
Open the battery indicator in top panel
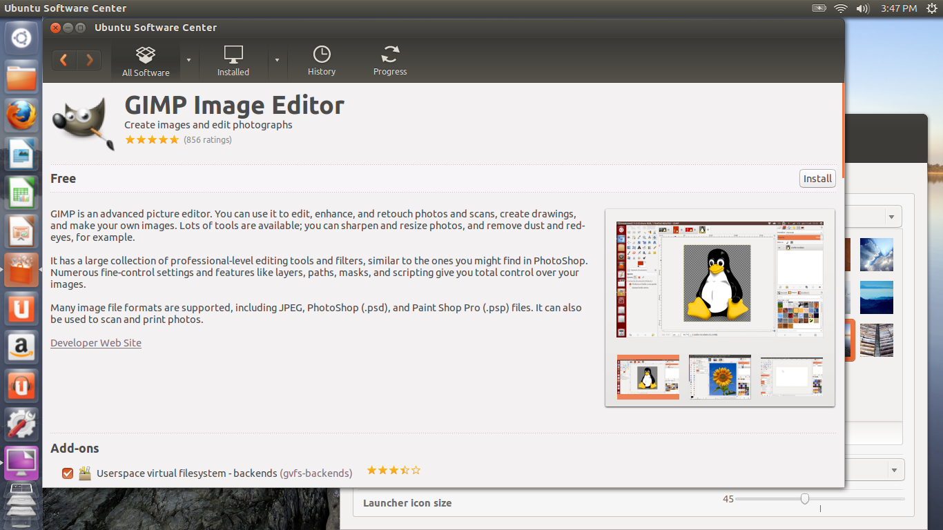(819, 8)
